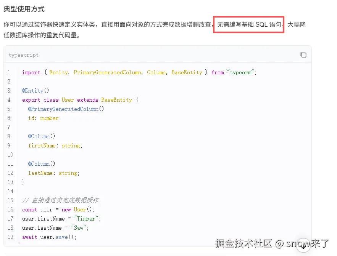Click 'export class User extends BaseEntity' line

(x=80, y=100)
